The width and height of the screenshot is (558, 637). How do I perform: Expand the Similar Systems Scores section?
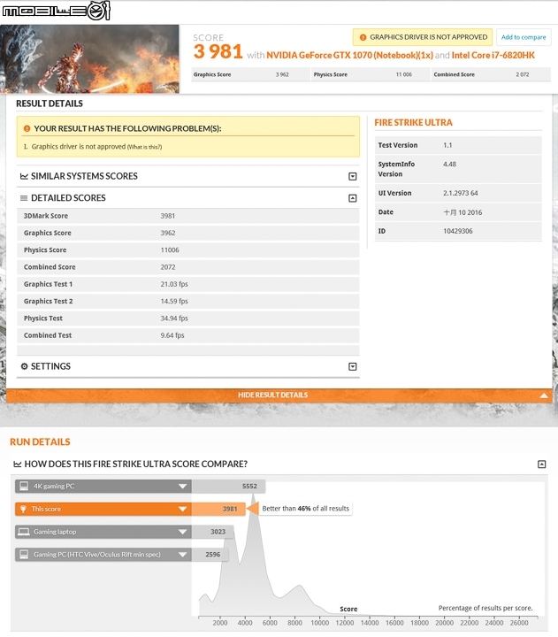353,176
